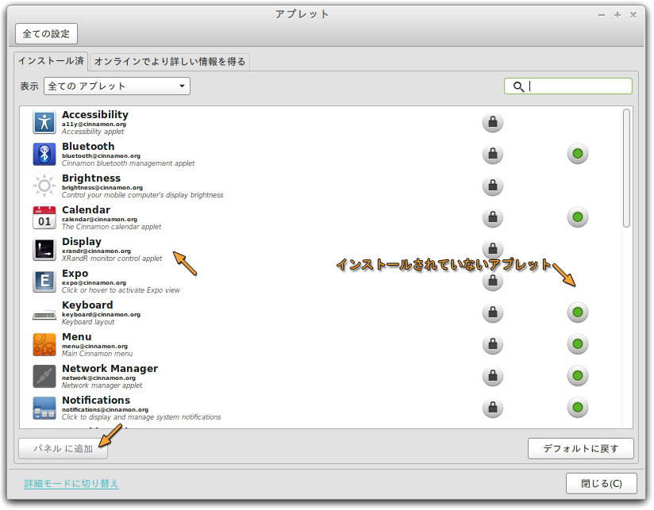Open the 全ての アプレット dropdown
This screenshot has width=654, height=510.
point(117,86)
